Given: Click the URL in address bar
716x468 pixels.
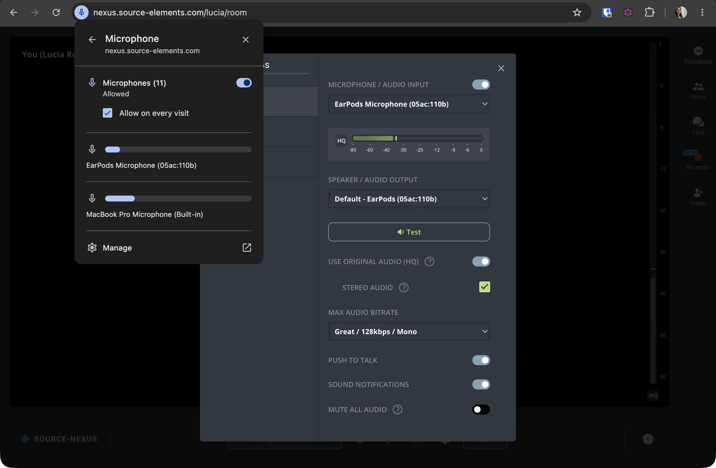Looking at the screenshot, I should 170,12.
